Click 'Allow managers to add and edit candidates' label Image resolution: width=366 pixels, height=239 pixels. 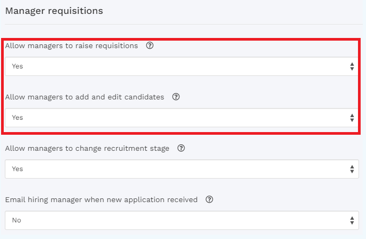[x=84, y=97]
